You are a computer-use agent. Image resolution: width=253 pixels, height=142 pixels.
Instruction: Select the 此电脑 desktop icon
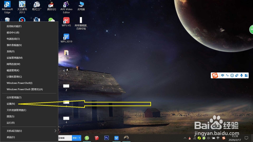coord(81,6)
